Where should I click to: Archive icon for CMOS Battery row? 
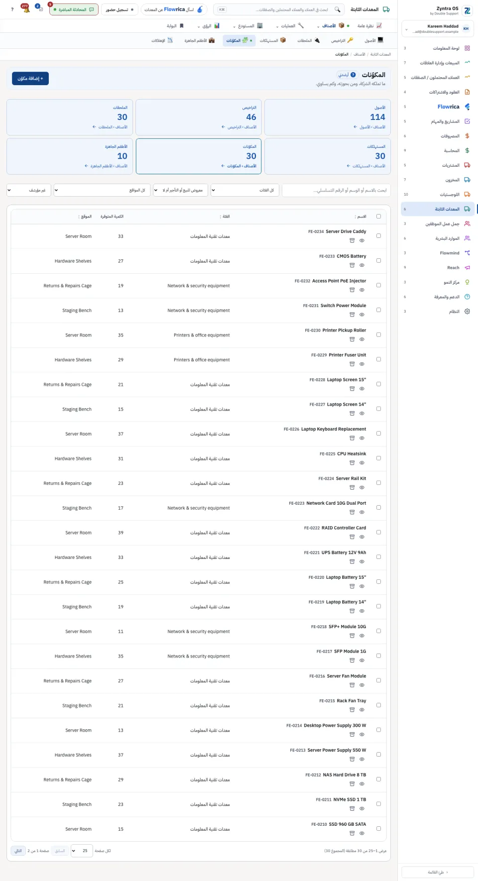pyautogui.click(x=352, y=265)
